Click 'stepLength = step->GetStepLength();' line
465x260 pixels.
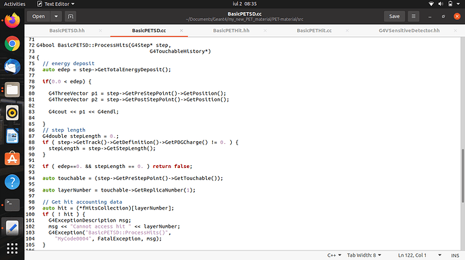coord(102,148)
